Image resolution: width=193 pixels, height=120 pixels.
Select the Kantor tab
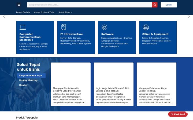click(23, 85)
